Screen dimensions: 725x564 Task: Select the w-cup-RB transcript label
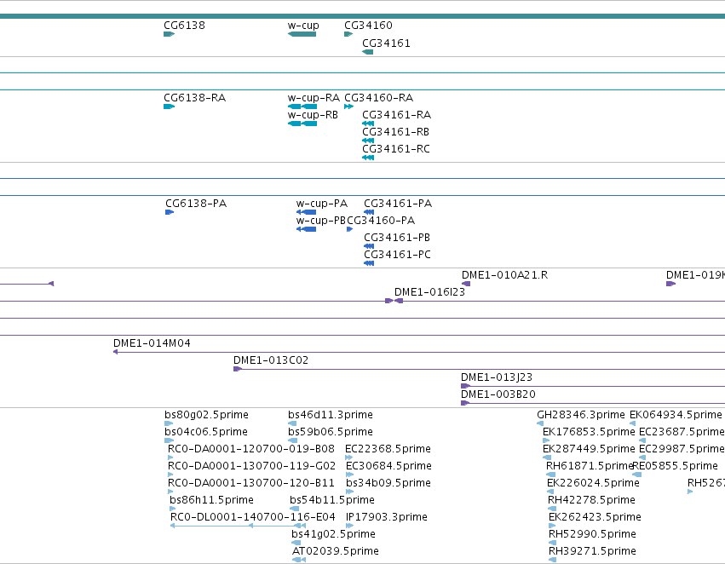313,115
